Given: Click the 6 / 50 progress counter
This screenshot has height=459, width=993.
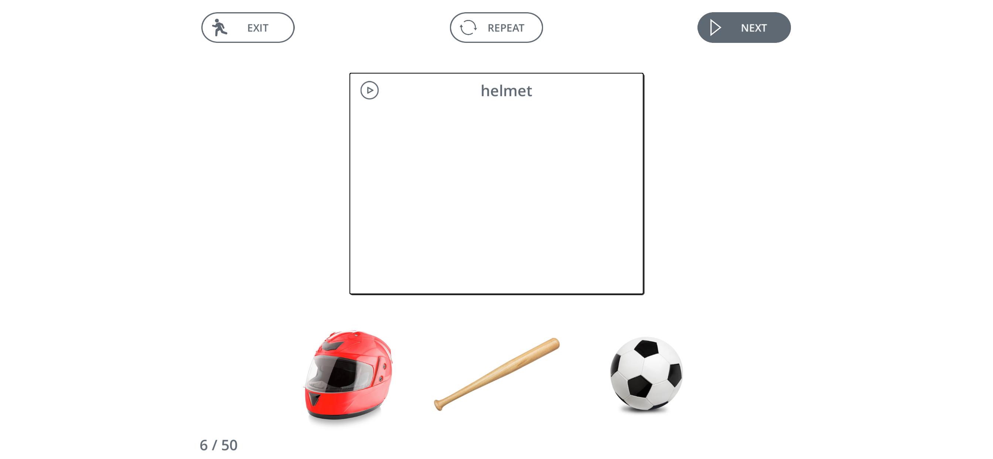Looking at the screenshot, I should click(x=219, y=445).
